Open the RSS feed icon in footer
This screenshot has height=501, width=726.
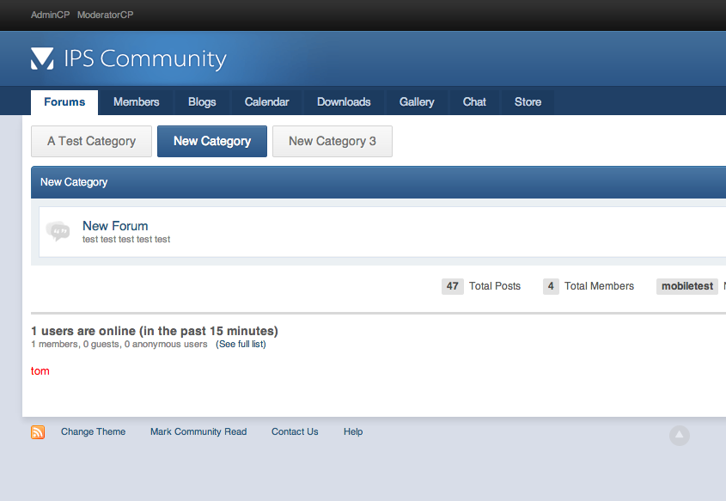click(x=38, y=432)
